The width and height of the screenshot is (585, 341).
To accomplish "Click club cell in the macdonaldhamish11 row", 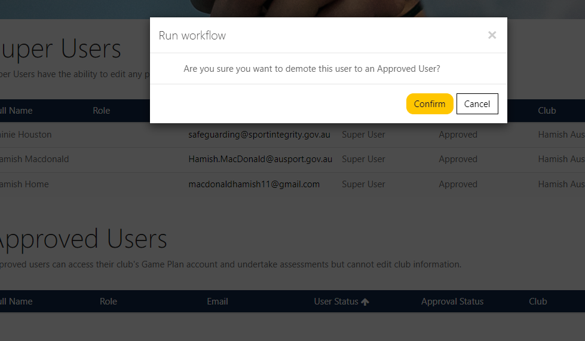I will 561,184.
